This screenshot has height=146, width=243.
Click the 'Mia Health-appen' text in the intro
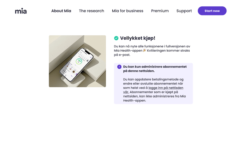pyautogui.click(x=128, y=51)
